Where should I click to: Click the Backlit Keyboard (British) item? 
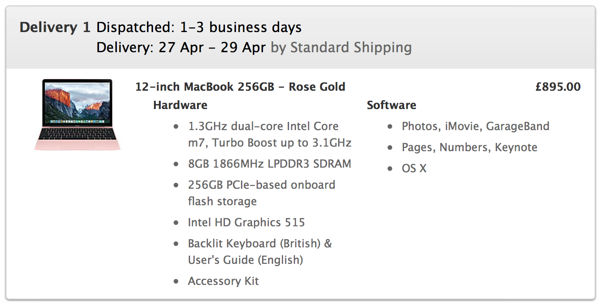[x=259, y=243]
